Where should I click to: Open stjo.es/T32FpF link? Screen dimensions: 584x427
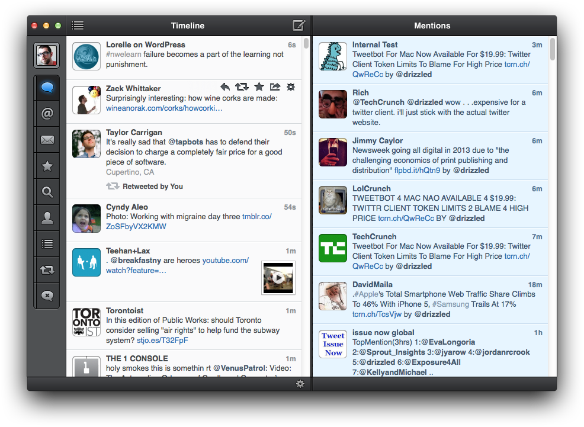162,341
